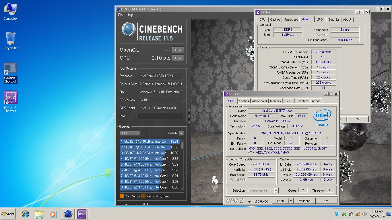This screenshot has width=392, height=220.
Task: Open the Help menu in Cinebench
Action: [x=130, y=15]
